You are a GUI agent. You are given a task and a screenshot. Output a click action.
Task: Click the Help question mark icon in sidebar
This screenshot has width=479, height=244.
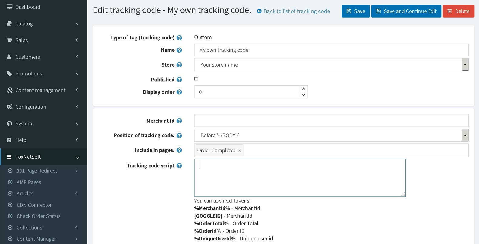tap(9, 140)
